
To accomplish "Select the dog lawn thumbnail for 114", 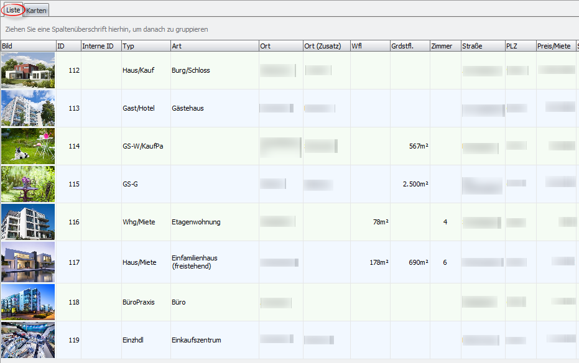I will click(x=28, y=146).
